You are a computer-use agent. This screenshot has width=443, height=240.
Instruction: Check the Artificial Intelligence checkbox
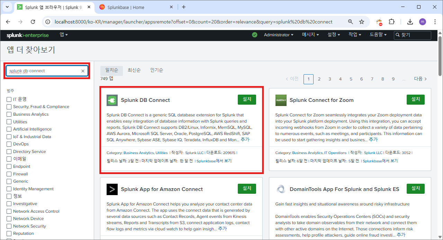click(x=9, y=129)
